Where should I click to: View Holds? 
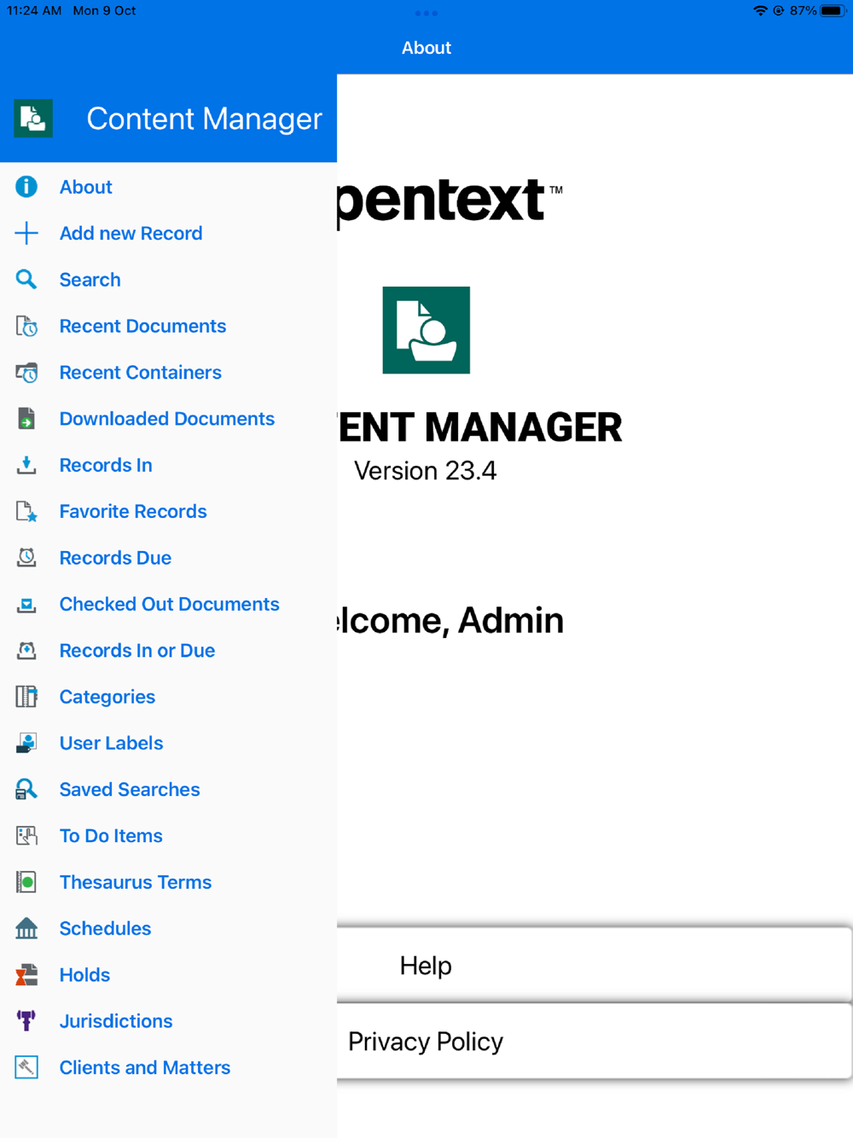click(84, 975)
